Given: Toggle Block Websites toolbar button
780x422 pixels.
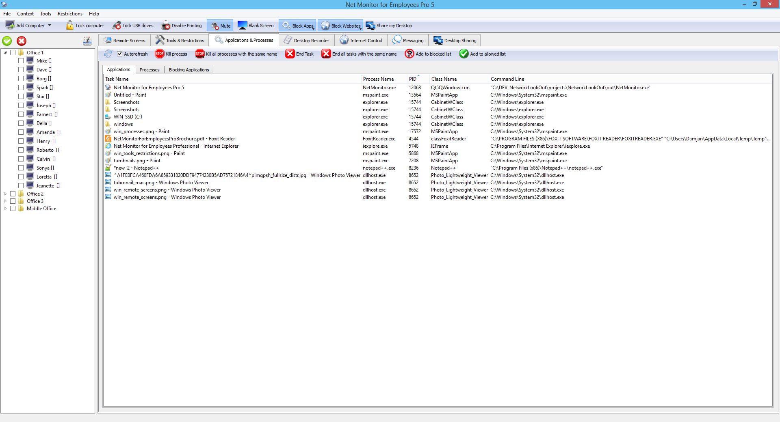Looking at the screenshot, I should [340, 25].
